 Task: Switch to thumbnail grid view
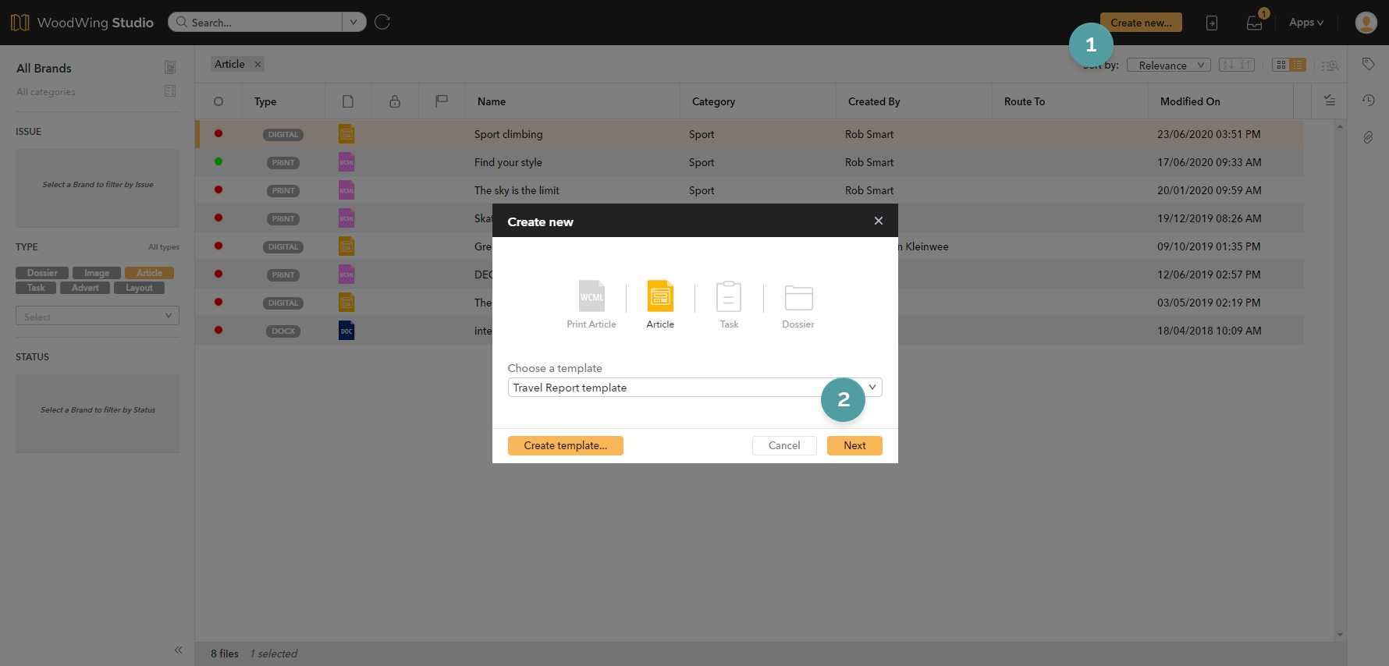[x=1281, y=65]
